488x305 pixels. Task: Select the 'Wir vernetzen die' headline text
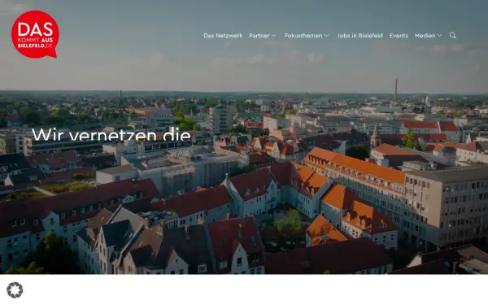tap(111, 134)
